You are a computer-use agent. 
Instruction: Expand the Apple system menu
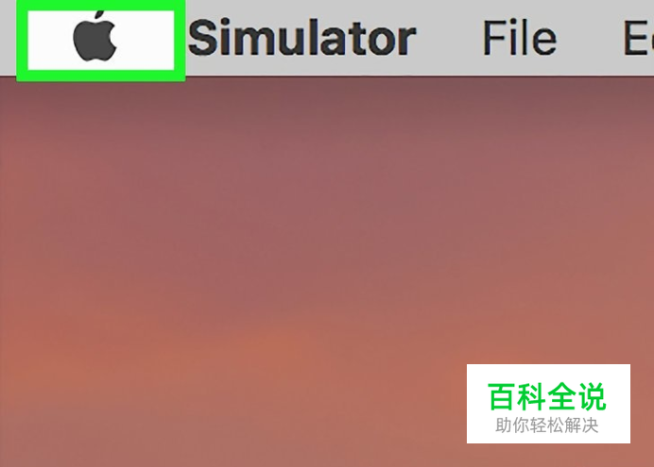click(x=95, y=37)
